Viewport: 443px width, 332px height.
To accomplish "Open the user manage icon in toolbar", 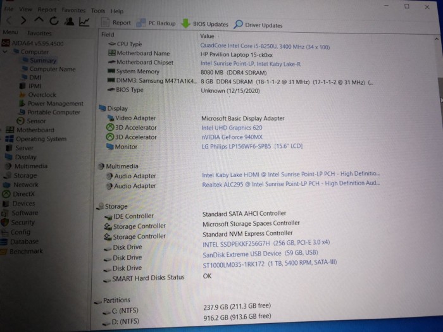I will click(x=69, y=21).
